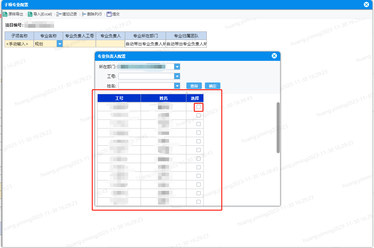Click the 导入[Excel] import icon
The width and height of the screenshot is (374, 248).
click(x=30, y=14)
